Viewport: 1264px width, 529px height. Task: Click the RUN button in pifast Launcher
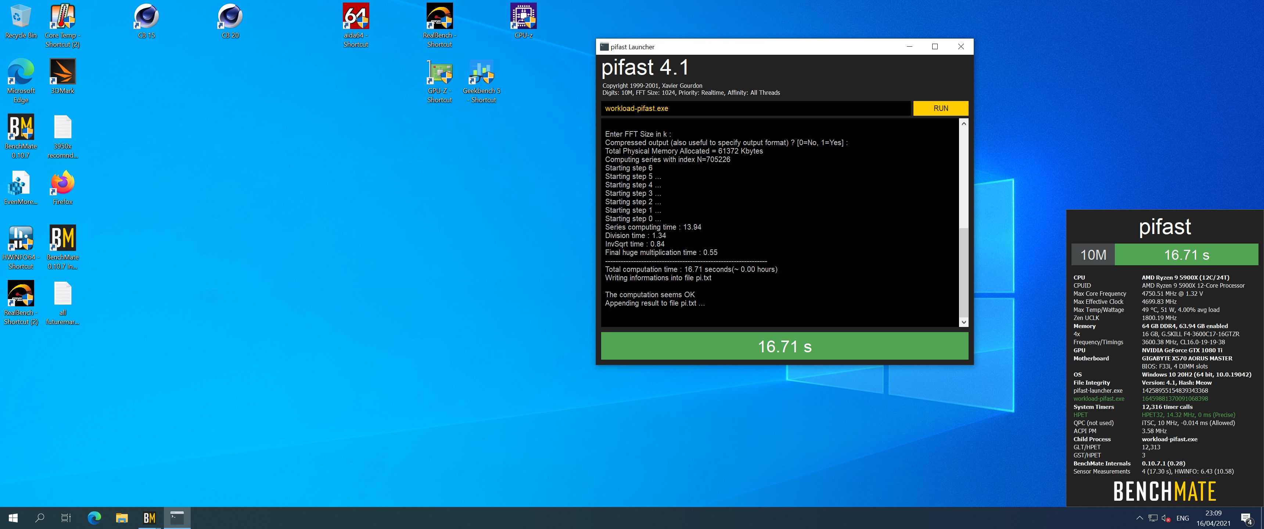[941, 108]
